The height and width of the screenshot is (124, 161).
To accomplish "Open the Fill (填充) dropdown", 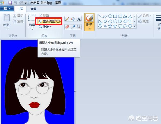I will pos(145,21).
